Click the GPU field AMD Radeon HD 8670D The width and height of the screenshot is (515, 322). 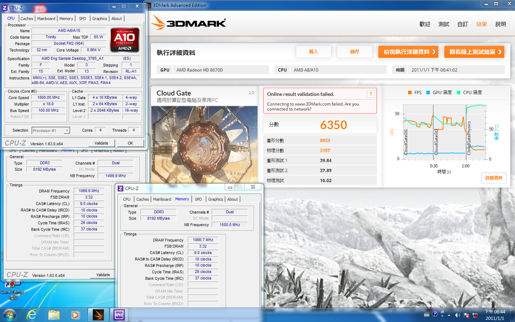click(221, 70)
